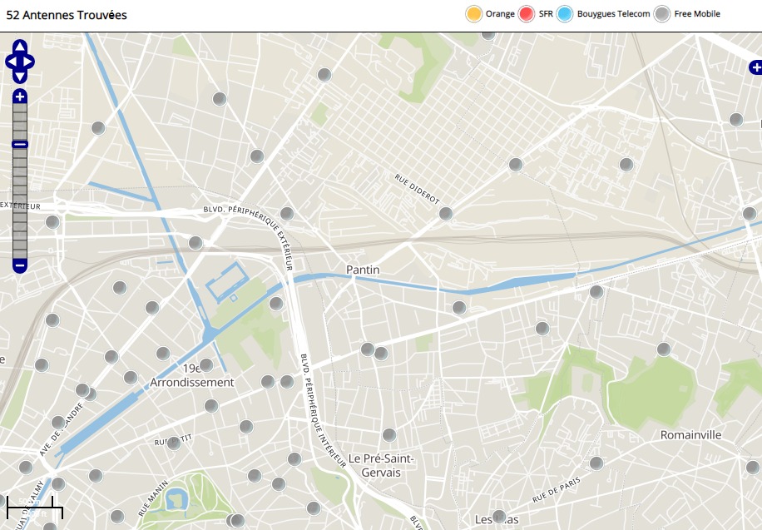
Task: Expand the layer switcher plus at right edge
Action: point(755,67)
